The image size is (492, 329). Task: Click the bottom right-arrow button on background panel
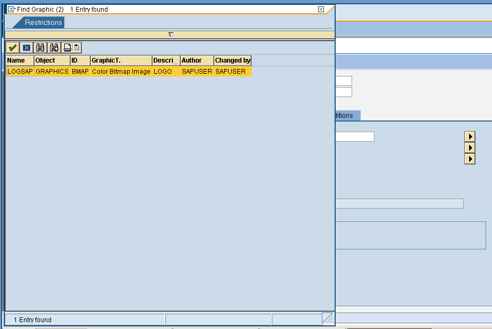(470, 158)
